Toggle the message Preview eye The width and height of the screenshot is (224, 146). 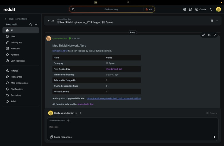(211, 113)
